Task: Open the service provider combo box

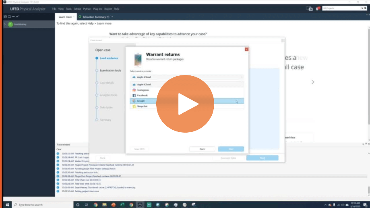Action: 187,77
